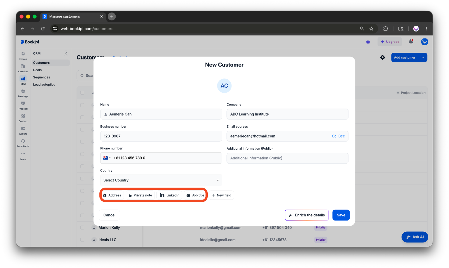The height and width of the screenshot is (268, 449).
Task: Collapse the CRM side panel
Action: (x=66, y=53)
